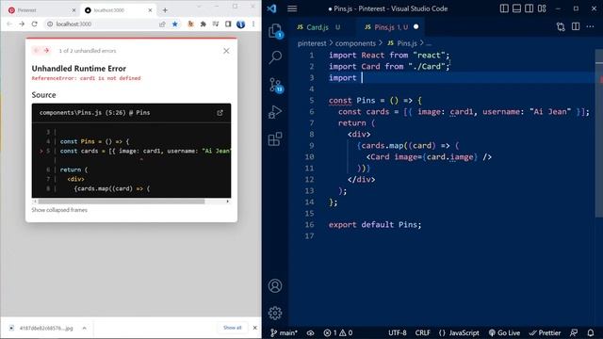Toggle the primary side bar layout

click(x=504, y=8)
